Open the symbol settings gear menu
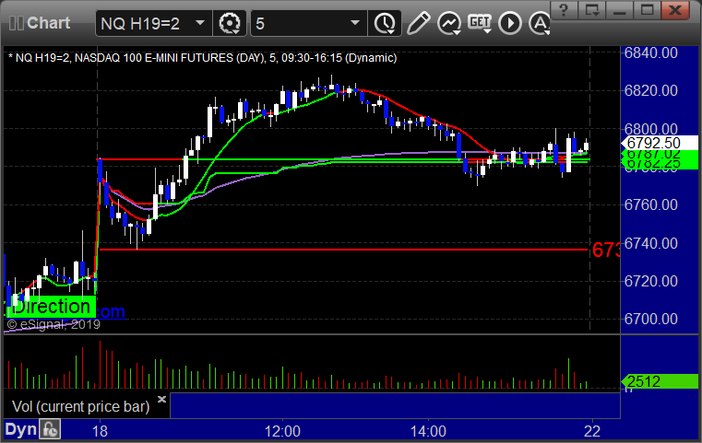 (x=230, y=23)
